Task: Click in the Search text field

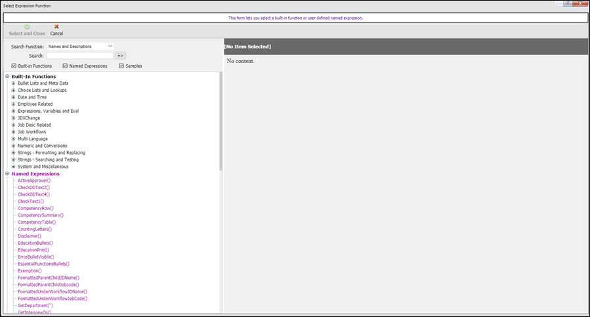Action: pyautogui.click(x=79, y=56)
